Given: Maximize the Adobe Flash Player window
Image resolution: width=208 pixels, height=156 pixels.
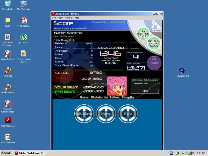Looking at the screenshot, I should 157,14.
